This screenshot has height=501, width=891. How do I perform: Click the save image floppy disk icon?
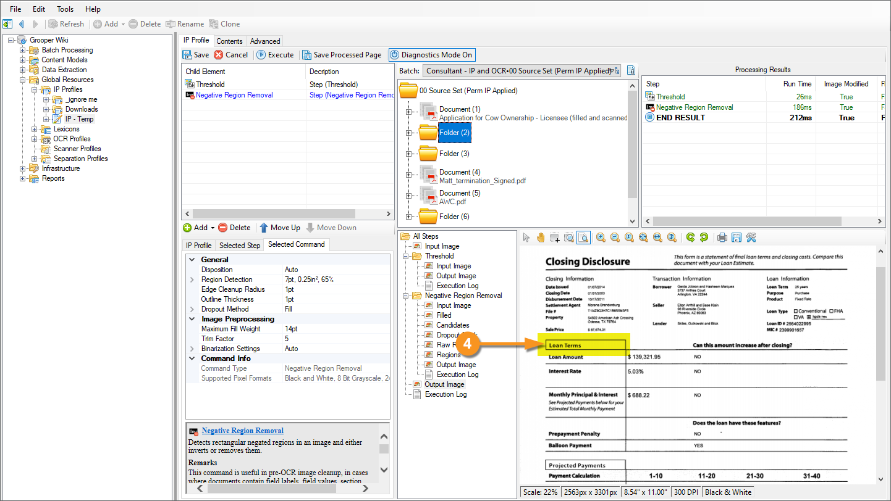(x=736, y=238)
